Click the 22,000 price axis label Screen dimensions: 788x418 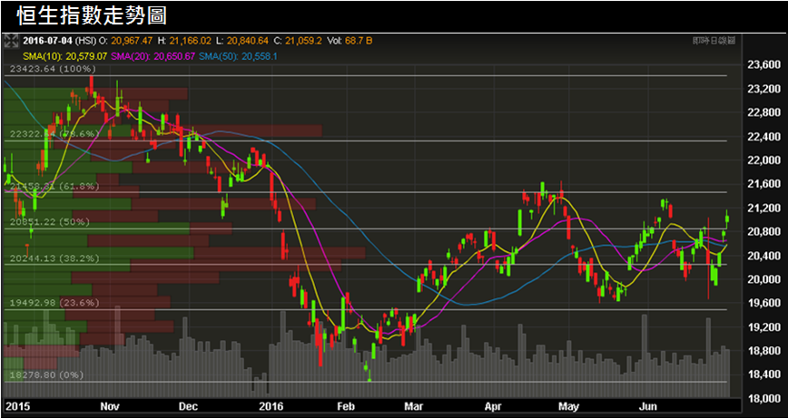click(x=763, y=160)
